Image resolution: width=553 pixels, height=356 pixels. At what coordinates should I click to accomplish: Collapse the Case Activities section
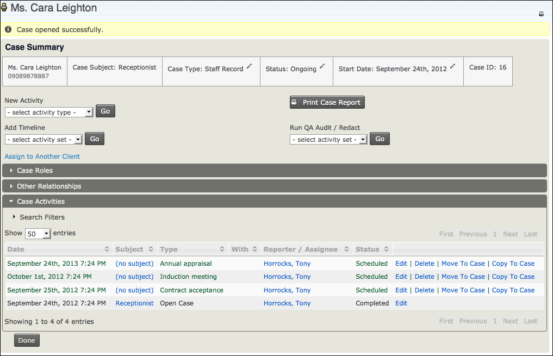pyautogui.click(x=41, y=202)
